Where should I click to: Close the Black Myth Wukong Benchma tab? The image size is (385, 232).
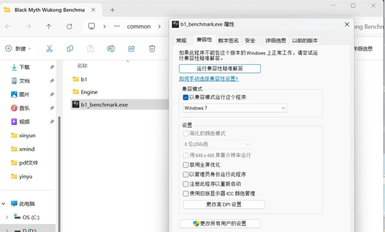(x=93, y=10)
